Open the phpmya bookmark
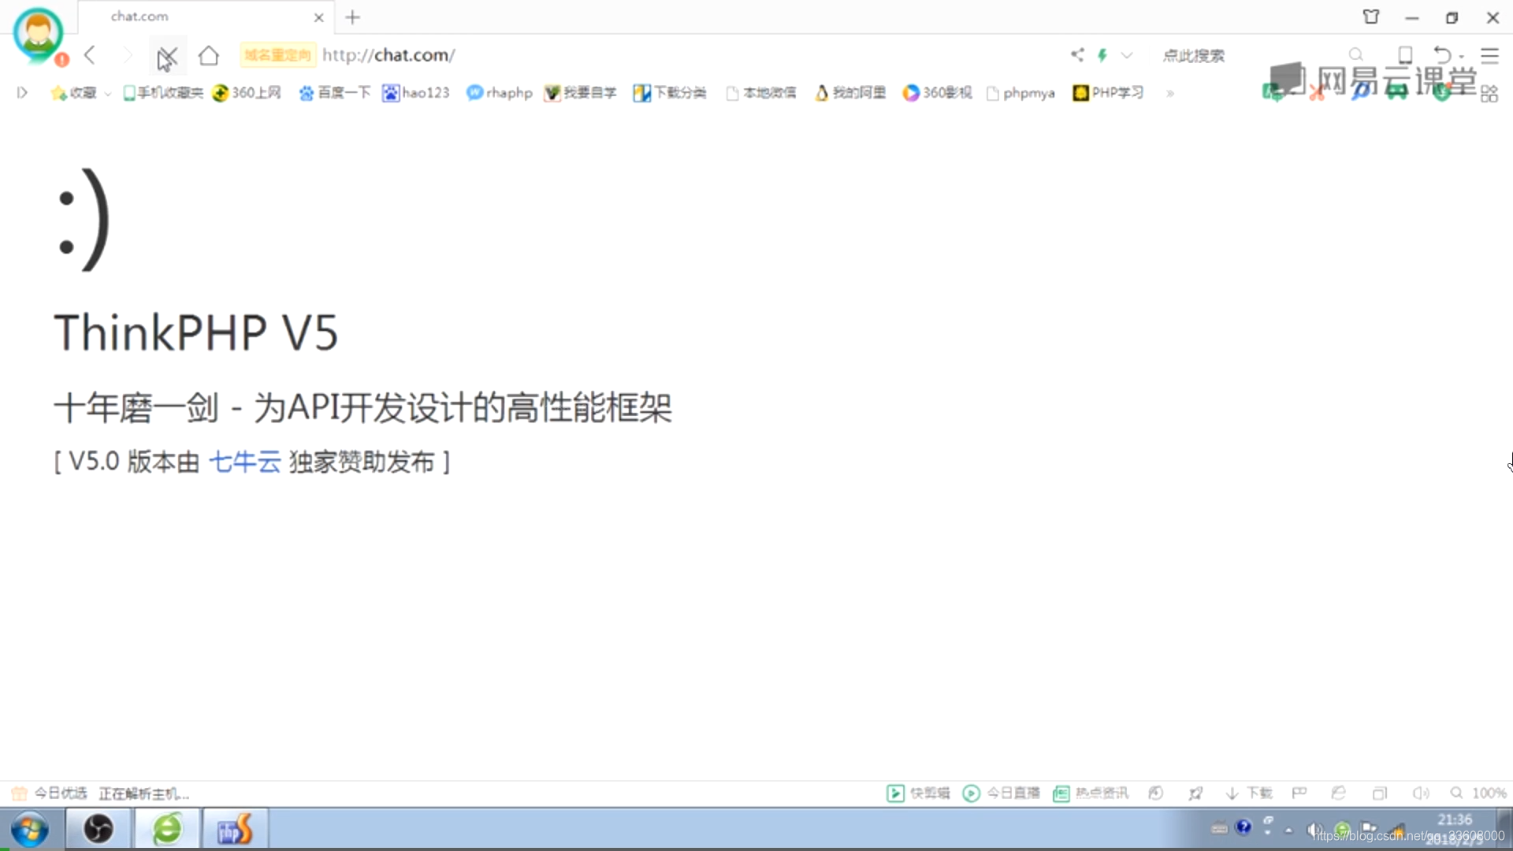 1020,93
